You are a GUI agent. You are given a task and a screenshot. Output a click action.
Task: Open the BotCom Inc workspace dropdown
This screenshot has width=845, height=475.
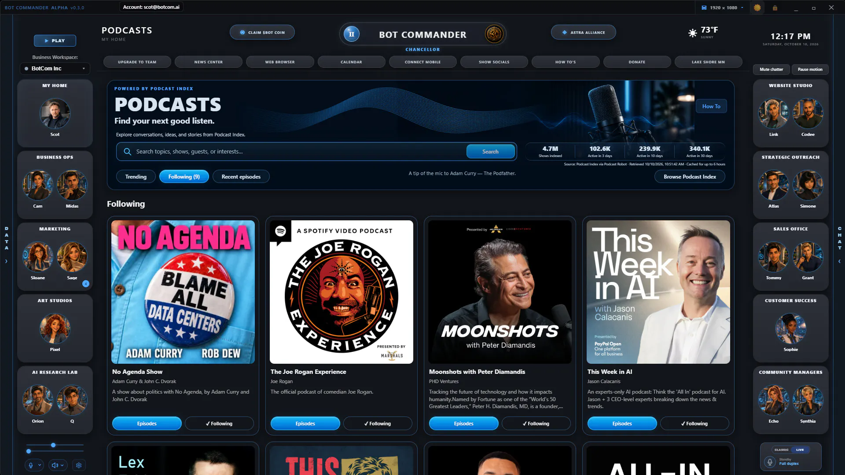(x=55, y=69)
